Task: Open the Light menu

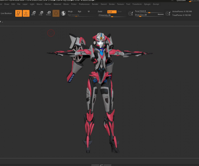Action: 32,4
